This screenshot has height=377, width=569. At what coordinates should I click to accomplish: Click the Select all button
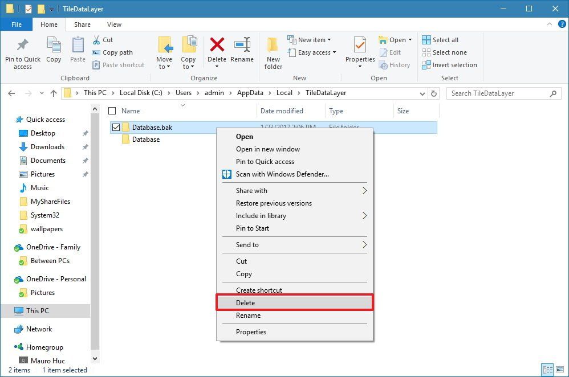[x=445, y=39]
